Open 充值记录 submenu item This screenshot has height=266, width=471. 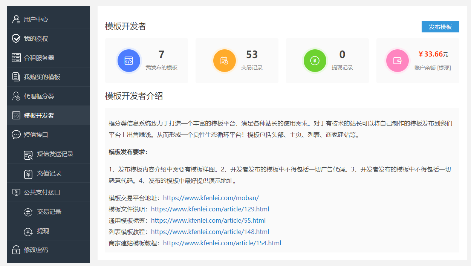[49, 173]
